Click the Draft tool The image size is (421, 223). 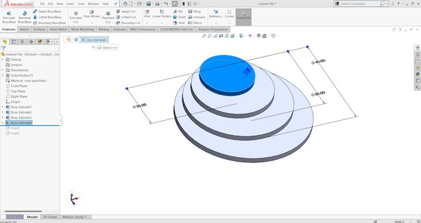pyautogui.click(x=179, y=17)
